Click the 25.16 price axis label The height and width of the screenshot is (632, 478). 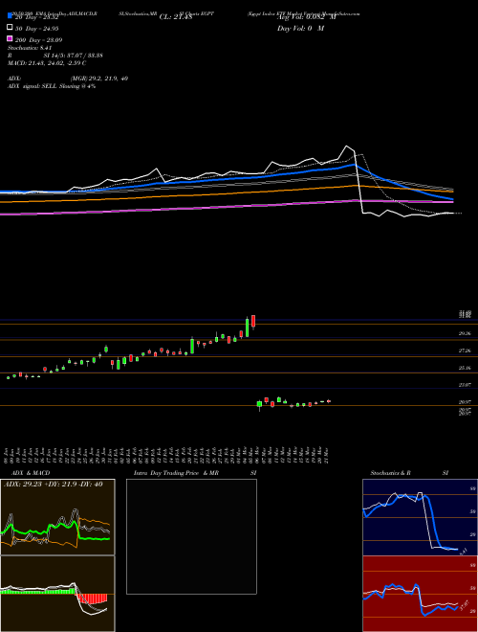pyautogui.click(x=465, y=368)
